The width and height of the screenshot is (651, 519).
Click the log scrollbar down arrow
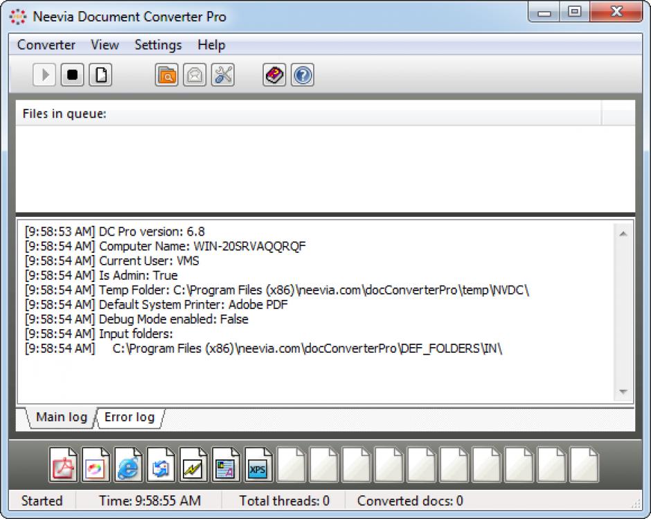coord(623,392)
